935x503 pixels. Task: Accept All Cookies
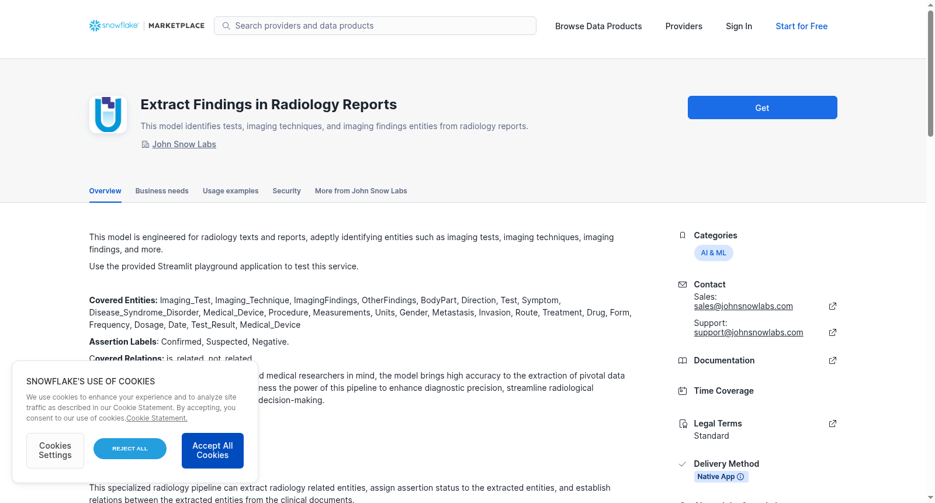pyautogui.click(x=213, y=450)
